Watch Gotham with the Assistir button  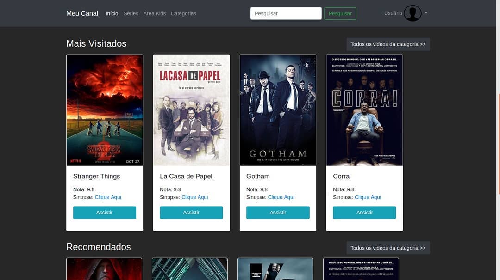pos(278,213)
